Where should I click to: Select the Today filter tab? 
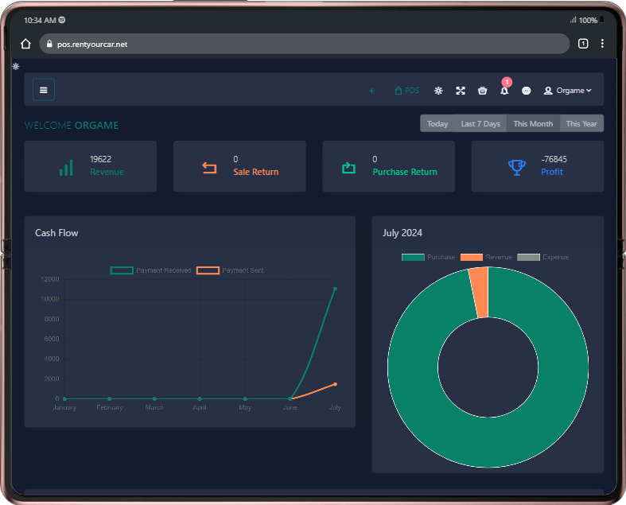point(437,123)
